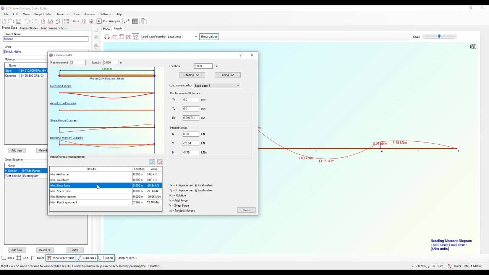Open Load case/combo dropdown in Results toolbar

182,37
